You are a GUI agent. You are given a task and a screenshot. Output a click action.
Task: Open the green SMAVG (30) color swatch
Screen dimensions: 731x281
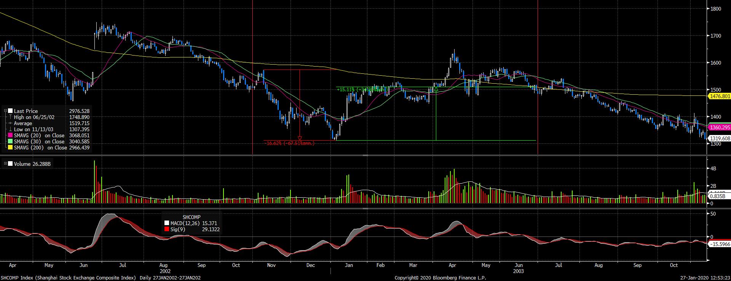(x=10, y=141)
